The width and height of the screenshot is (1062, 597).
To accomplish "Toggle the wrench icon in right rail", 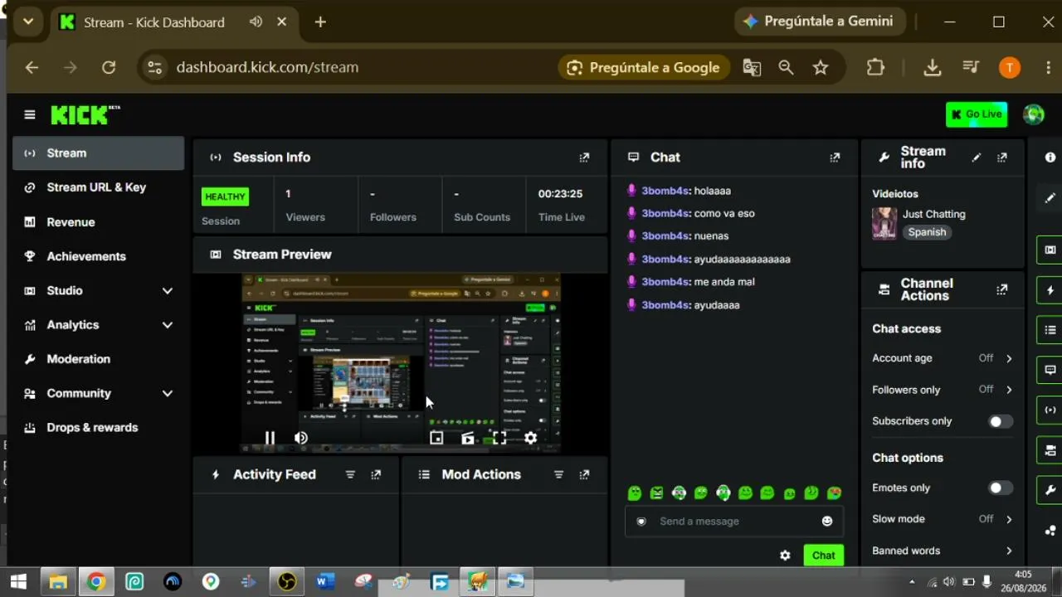I will click(1050, 490).
